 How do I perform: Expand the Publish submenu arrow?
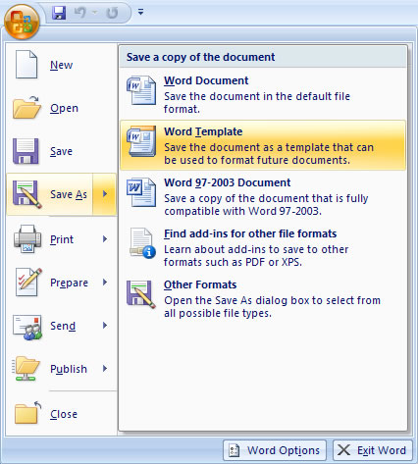tap(105, 369)
